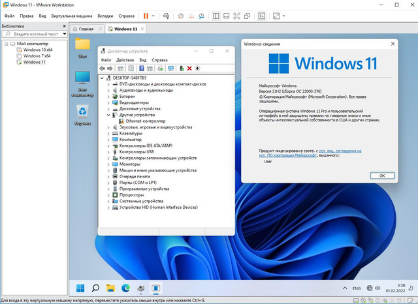Click the Properties sheet icon in Device Manager toolbar
Screen dimensions: 418x304
pyautogui.click(x=131, y=68)
